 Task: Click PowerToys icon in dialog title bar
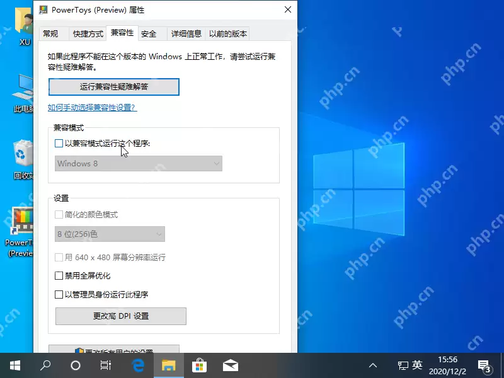pyautogui.click(x=43, y=9)
